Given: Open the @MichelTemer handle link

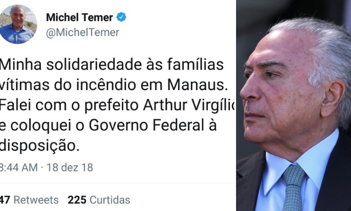Looking at the screenshot, I should point(82,33).
